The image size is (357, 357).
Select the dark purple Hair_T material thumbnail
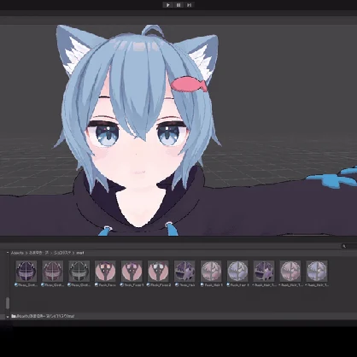[x=264, y=271]
